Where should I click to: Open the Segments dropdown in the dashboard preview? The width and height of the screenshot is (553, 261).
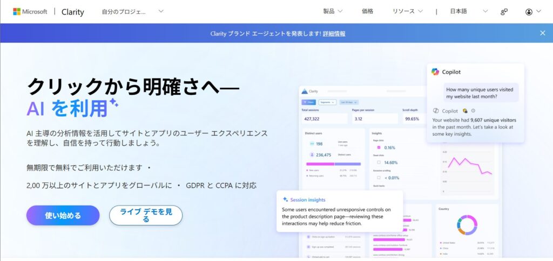point(328,102)
